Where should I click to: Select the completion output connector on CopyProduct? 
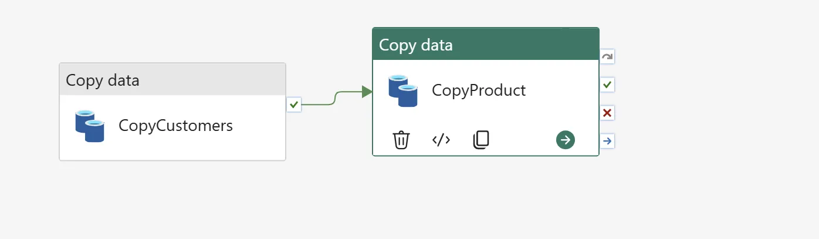608,142
